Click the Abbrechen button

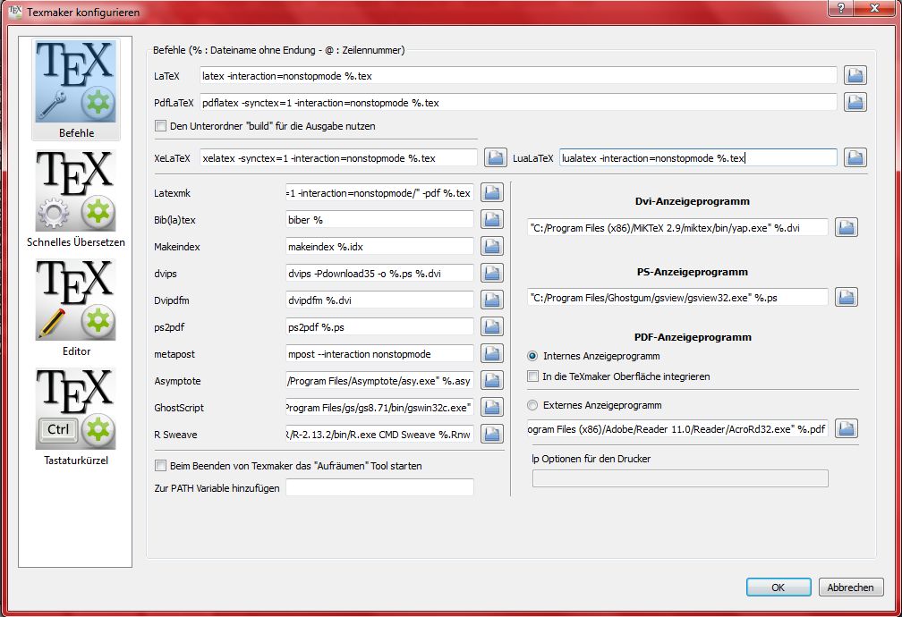(x=851, y=587)
